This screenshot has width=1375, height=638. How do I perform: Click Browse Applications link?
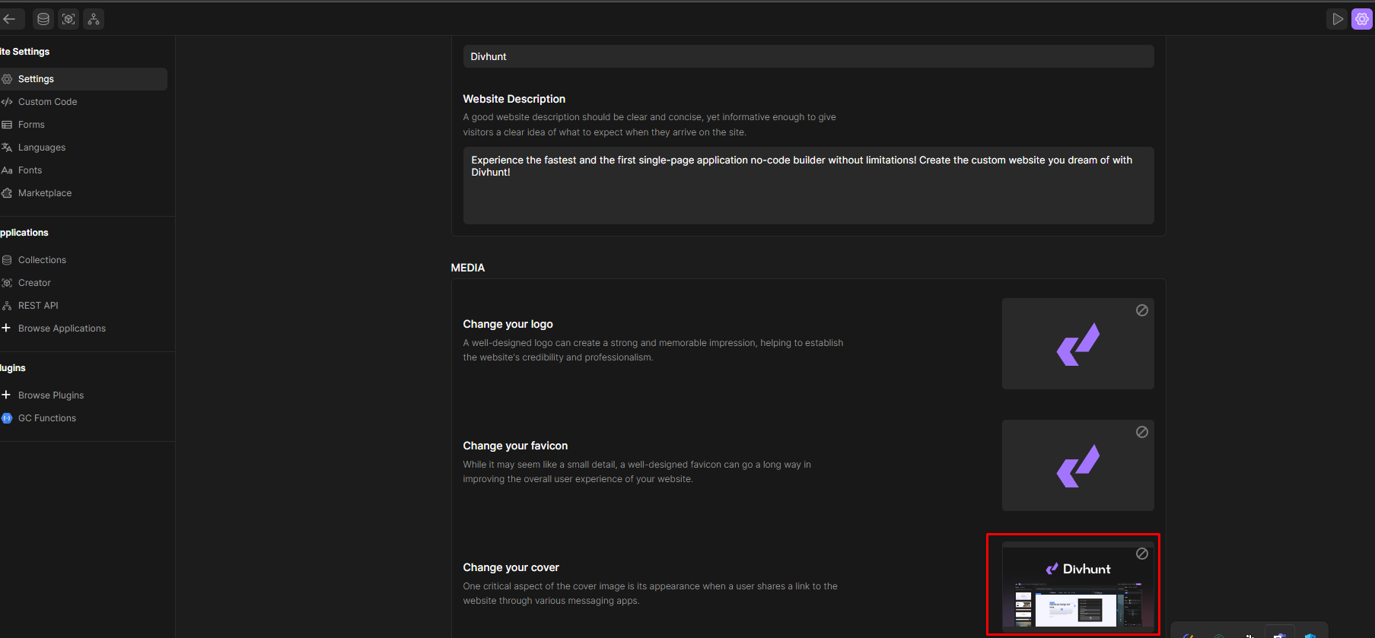tap(62, 329)
